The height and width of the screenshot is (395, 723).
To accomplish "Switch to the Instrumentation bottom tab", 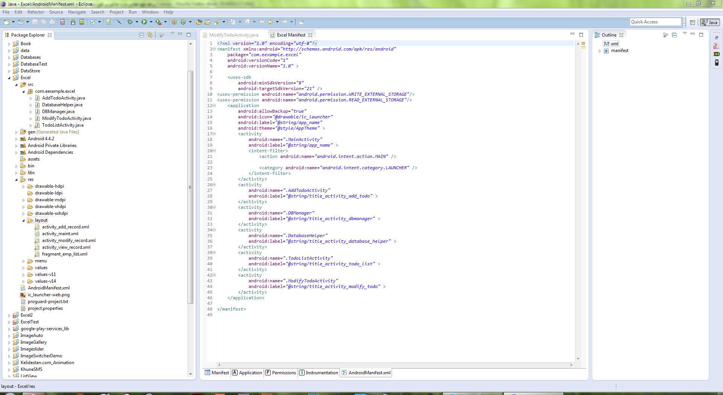I will pyautogui.click(x=319, y=373).
